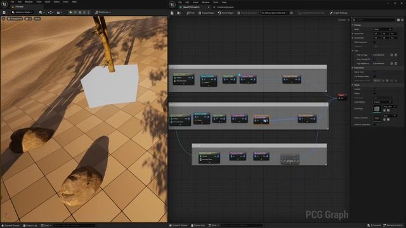Open Asset menu in PCG editor
The image size is (406, 228).
click(195, 3)
